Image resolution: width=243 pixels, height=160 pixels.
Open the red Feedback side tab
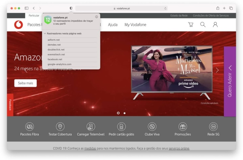[10, 105]
